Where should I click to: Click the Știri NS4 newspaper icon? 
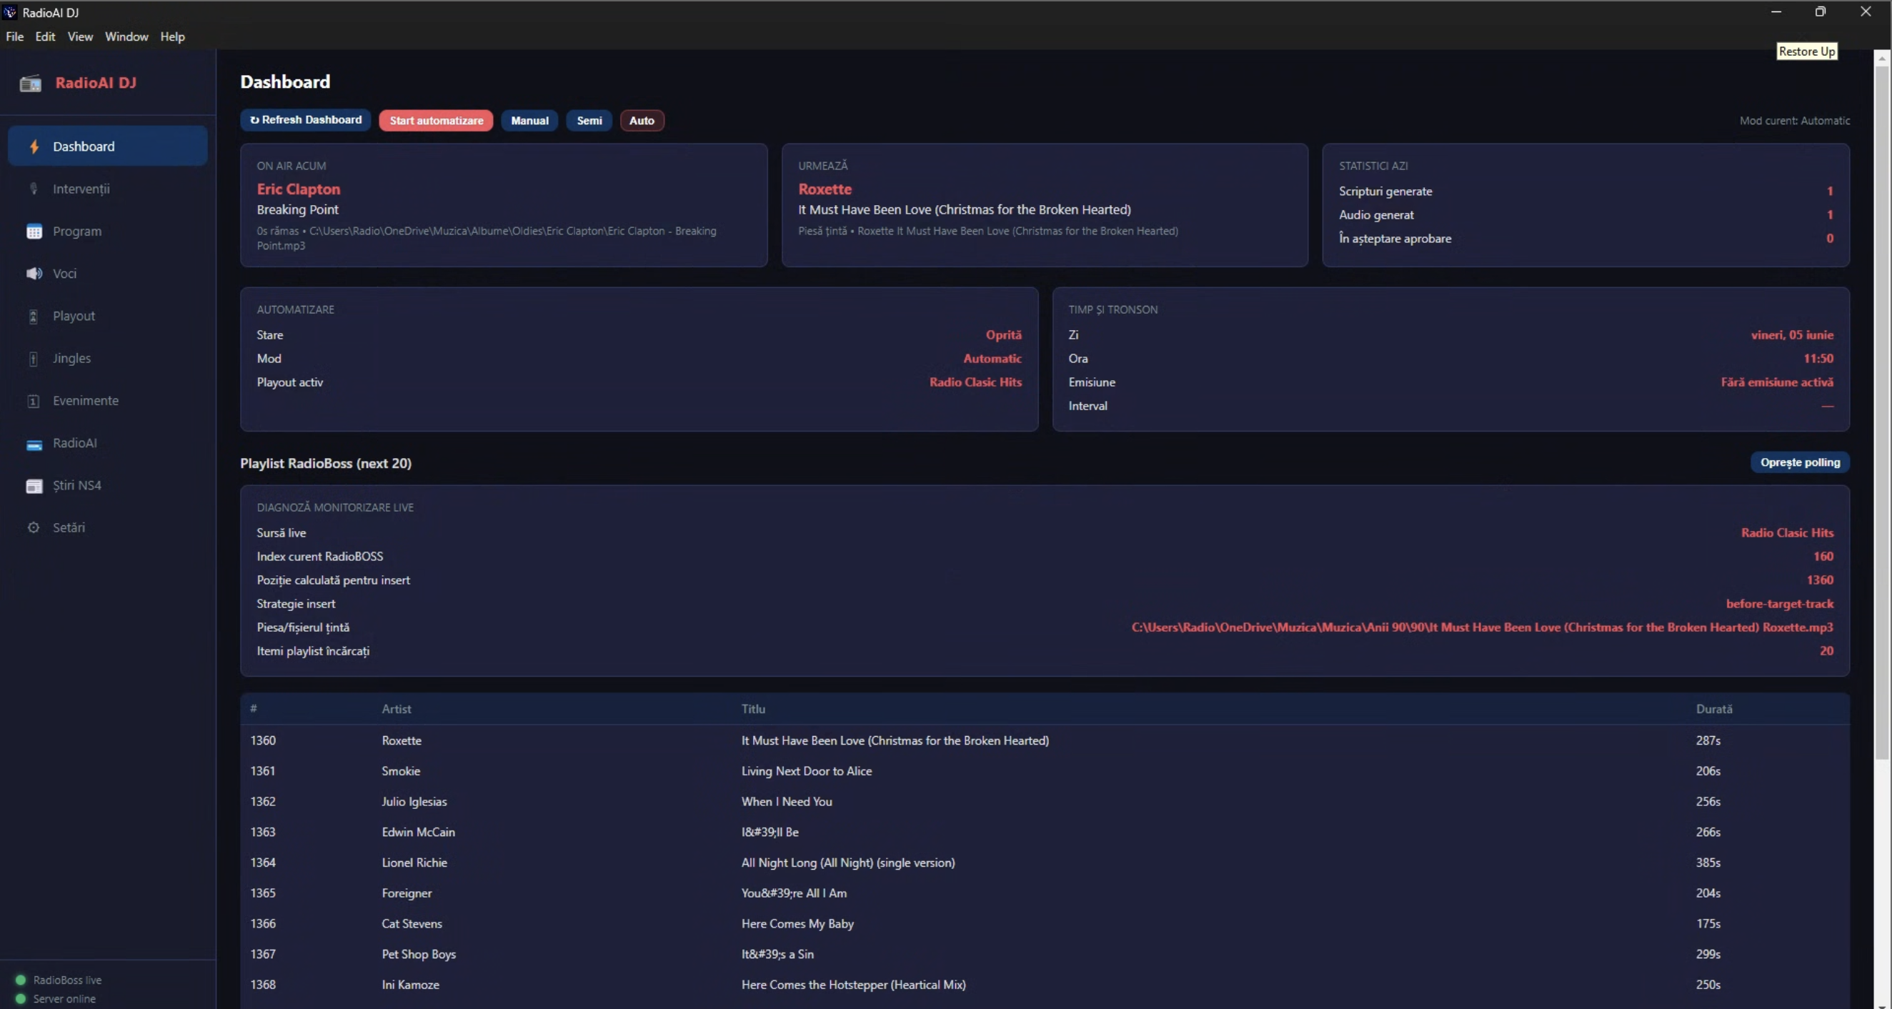[34, 485]
